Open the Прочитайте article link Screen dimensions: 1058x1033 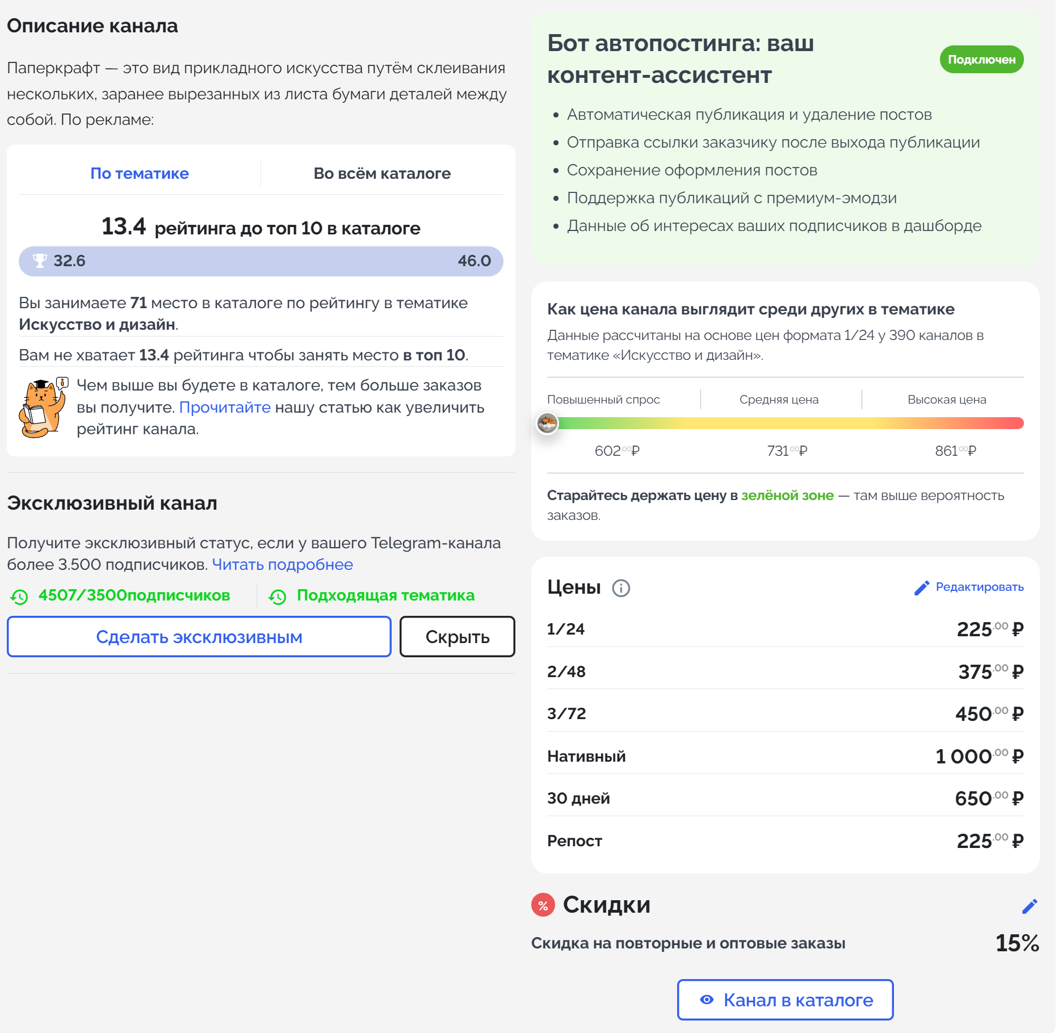(225, 408)
